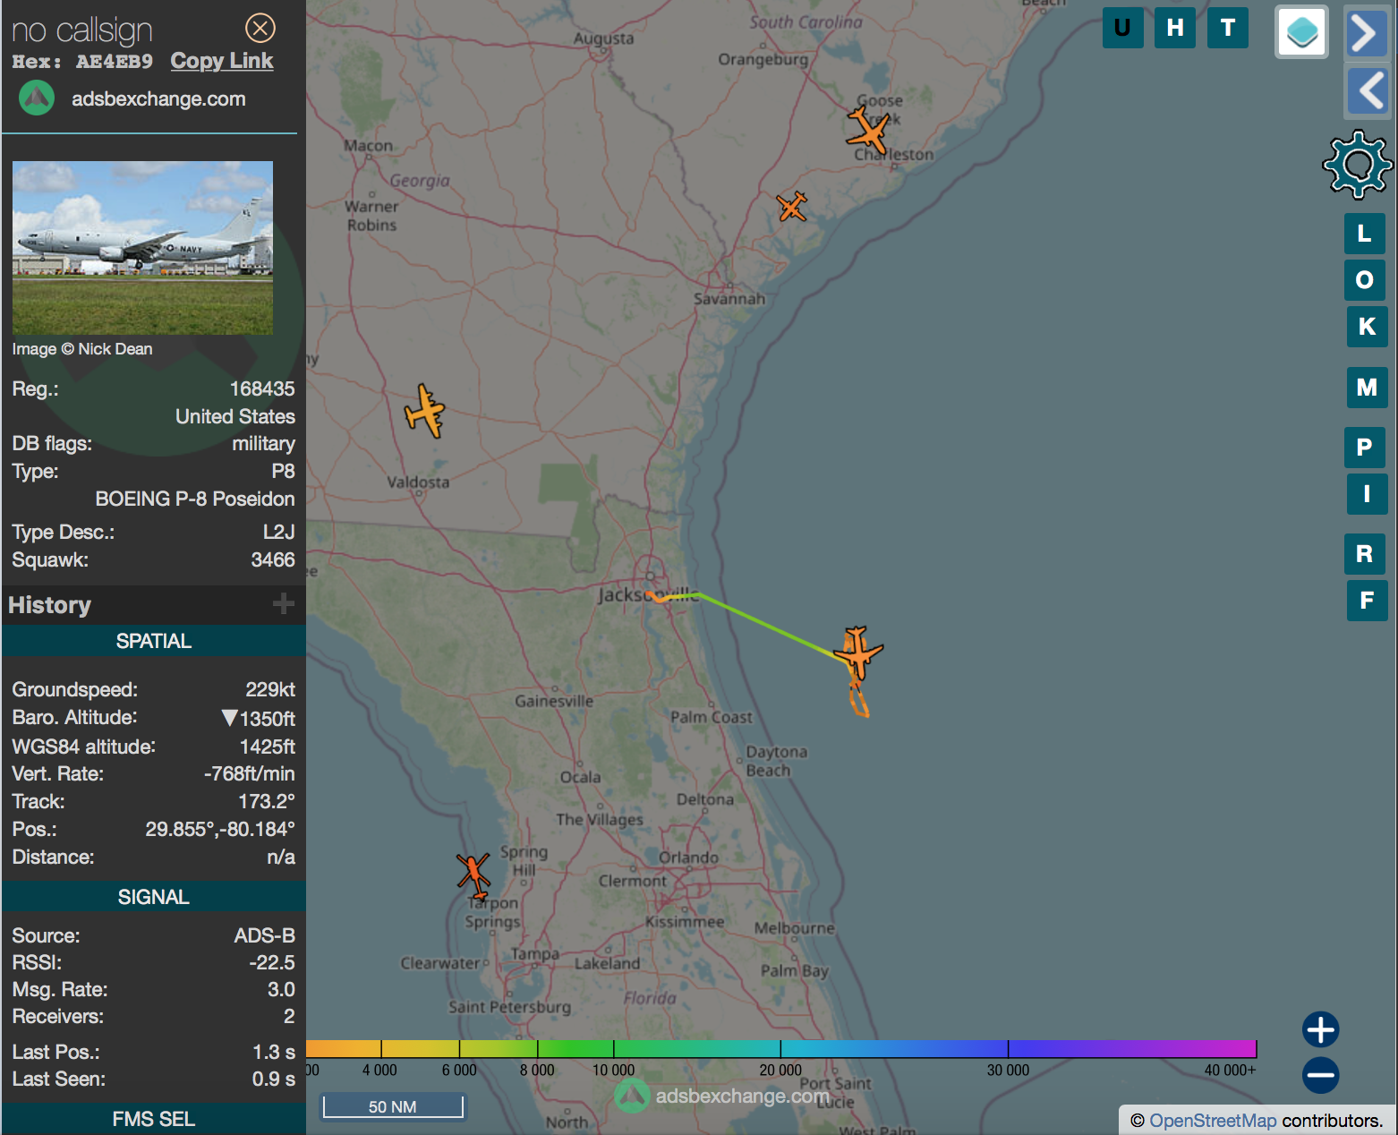Click the altitude color legend bar
The height and width of the screenshot is (1135, 1398).
pos(781,1049)
